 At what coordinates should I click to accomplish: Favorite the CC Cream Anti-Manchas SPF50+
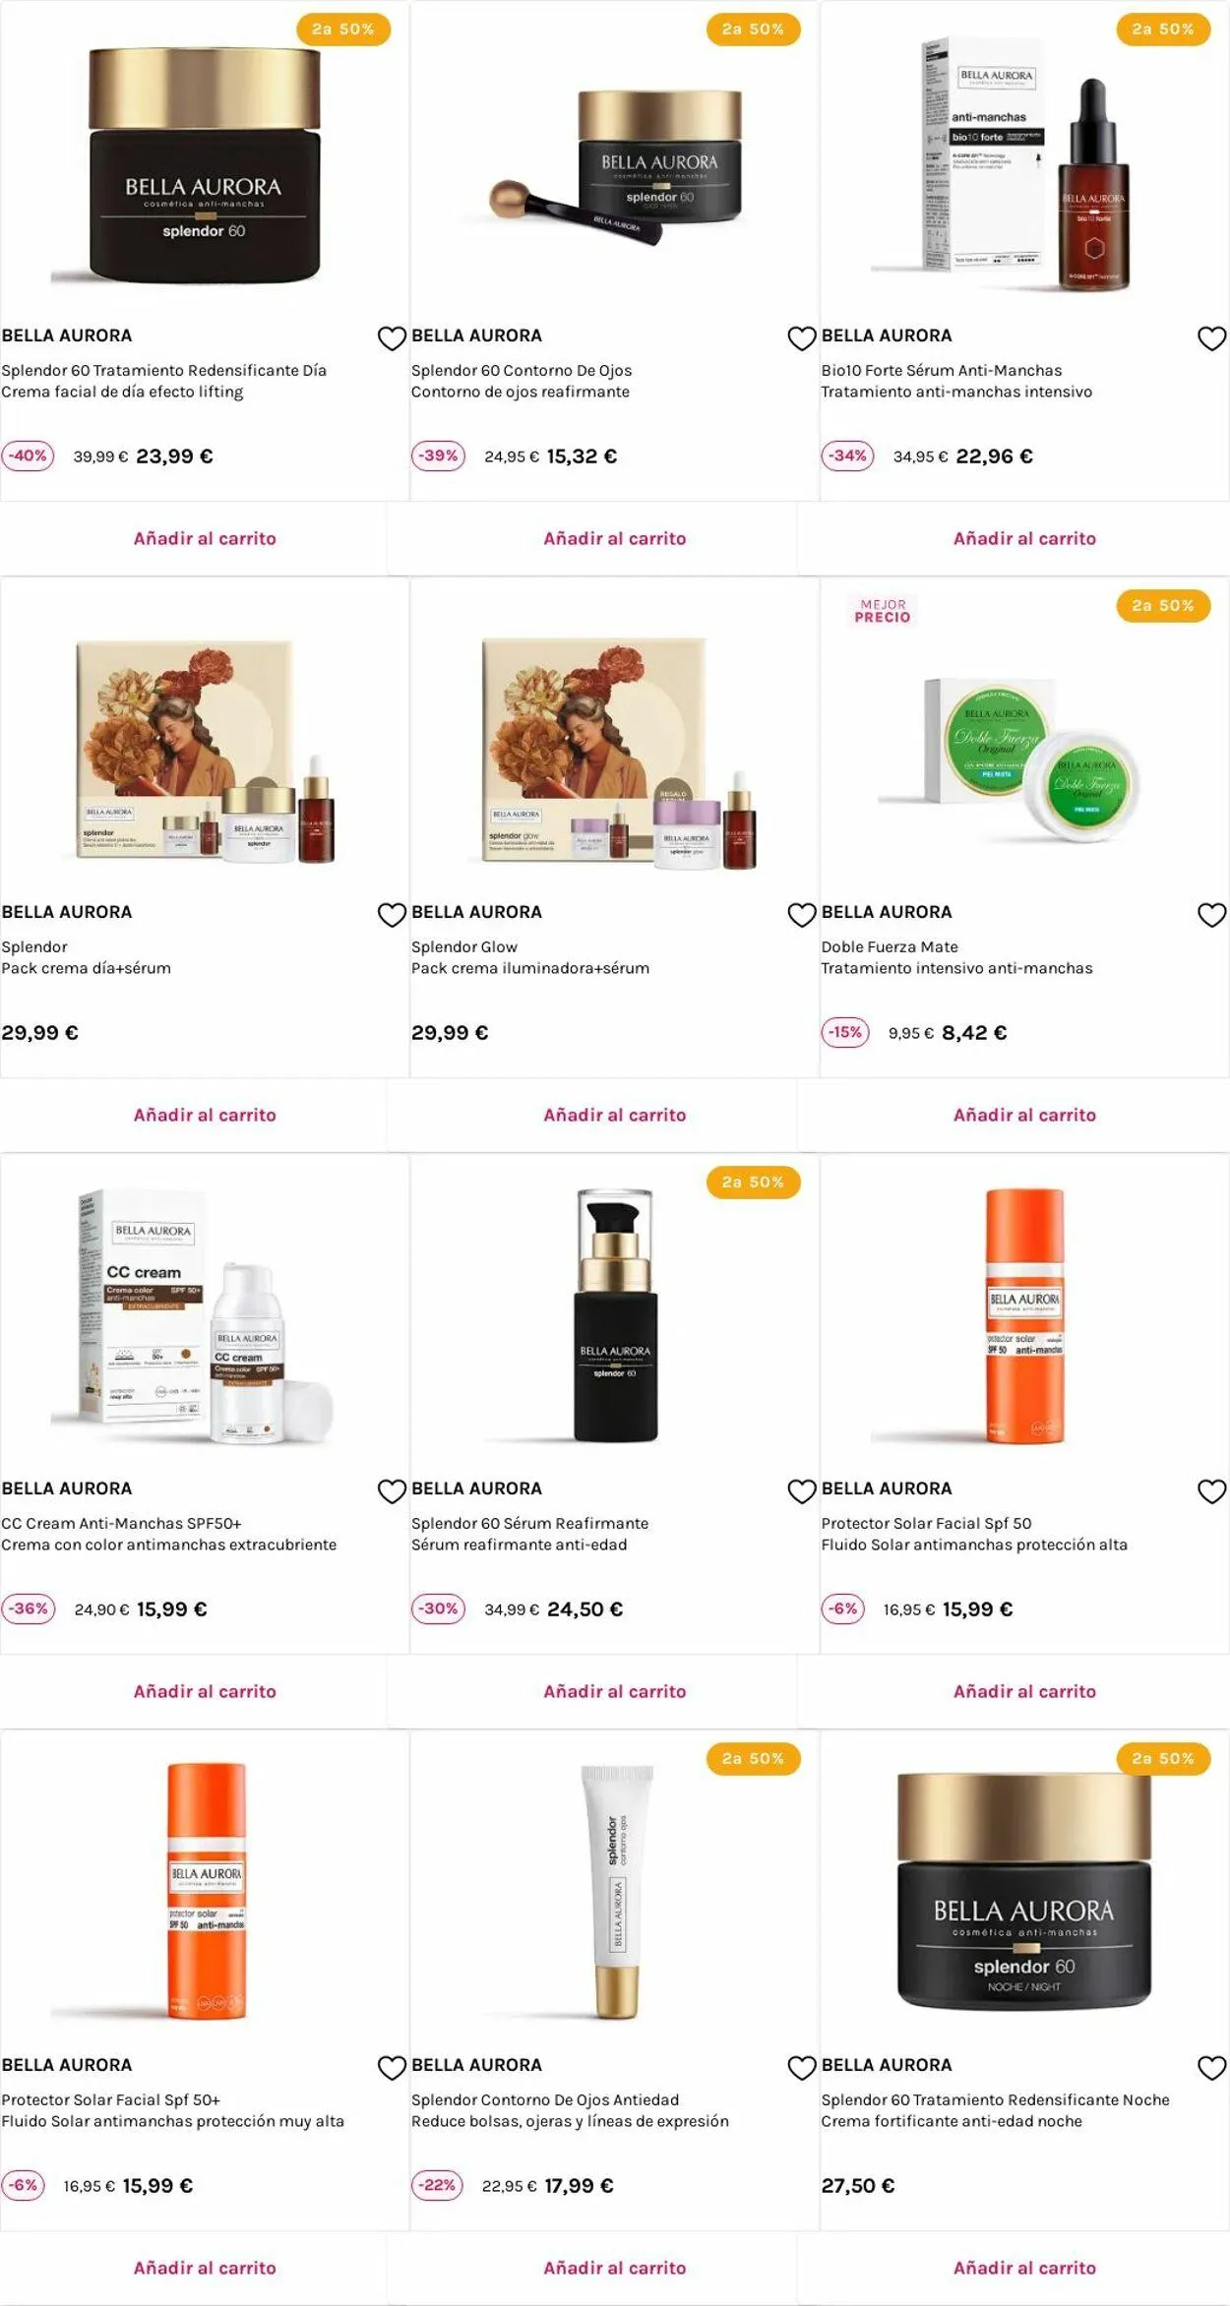(392, 1491)
